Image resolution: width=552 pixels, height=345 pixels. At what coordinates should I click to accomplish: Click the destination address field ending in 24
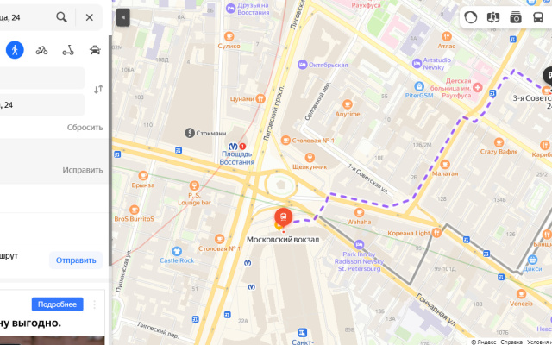(42, 105)
